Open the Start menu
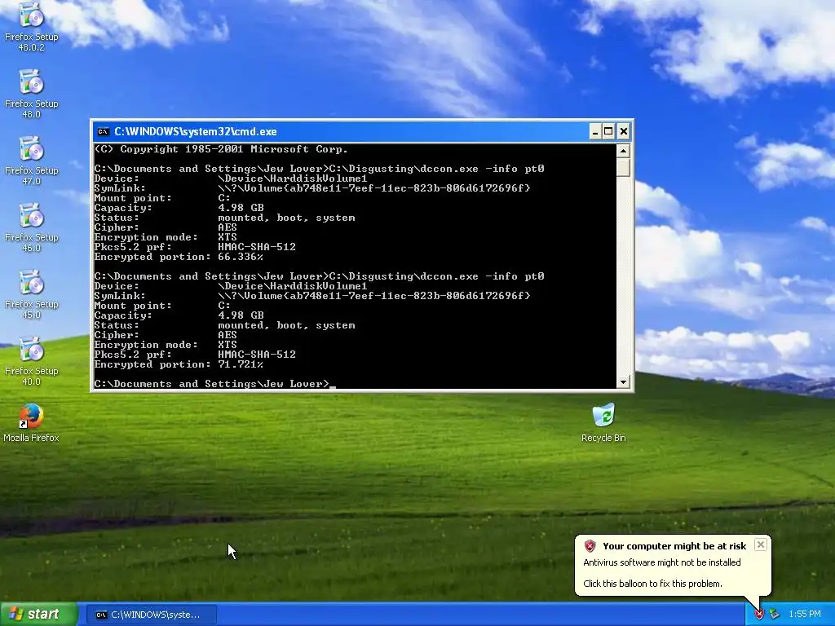835x626 pixels. 38,615
